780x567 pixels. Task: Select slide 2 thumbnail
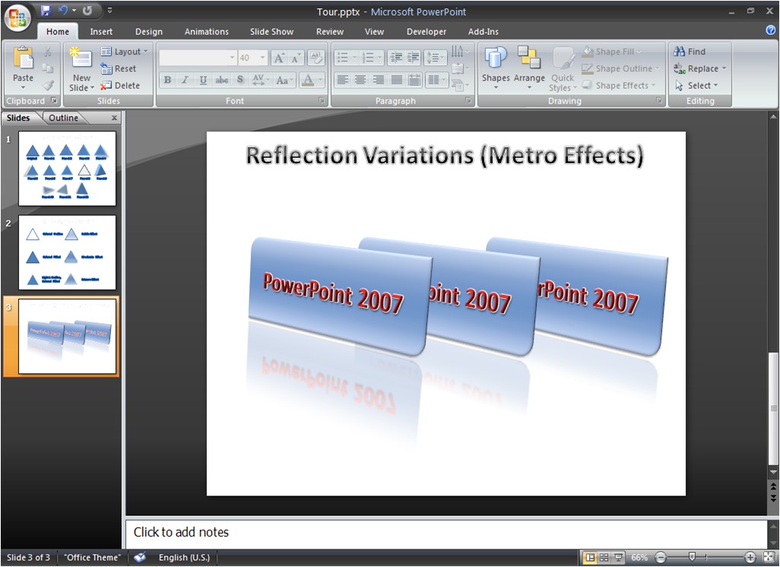[67, 252]
